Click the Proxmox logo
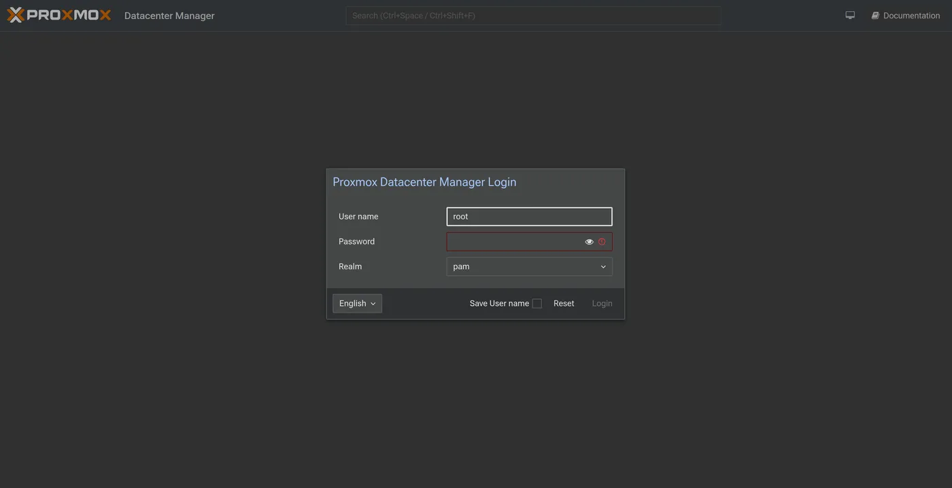952x488 pixels. pos(59,15)
